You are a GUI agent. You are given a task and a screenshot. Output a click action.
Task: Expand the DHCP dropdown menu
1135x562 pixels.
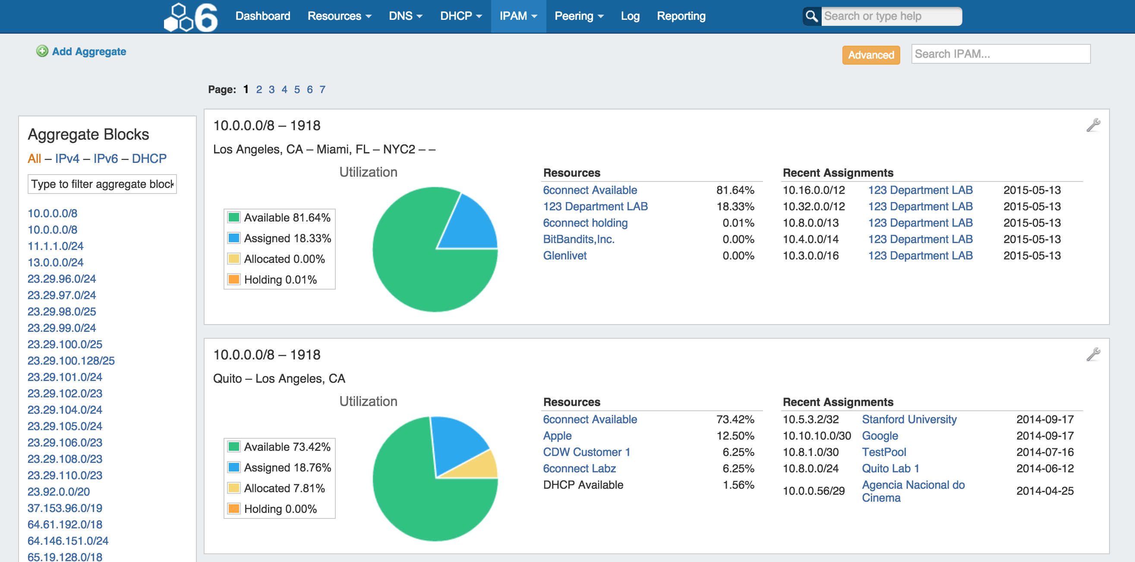point(461,16)
